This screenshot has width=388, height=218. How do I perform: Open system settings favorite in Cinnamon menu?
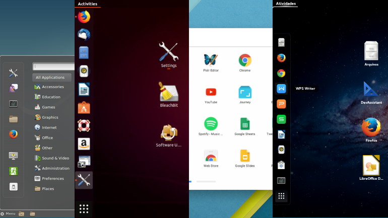[13, 73]
